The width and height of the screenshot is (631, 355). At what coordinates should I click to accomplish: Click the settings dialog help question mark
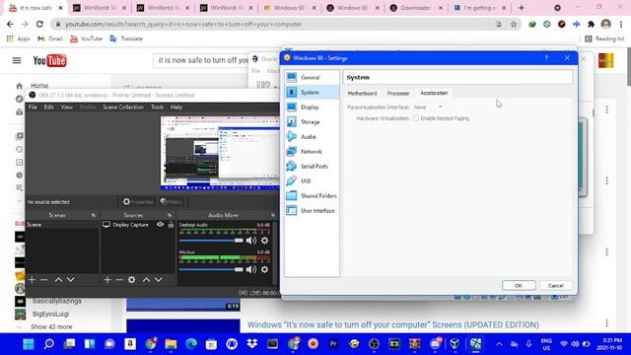[x=546, y=58]
